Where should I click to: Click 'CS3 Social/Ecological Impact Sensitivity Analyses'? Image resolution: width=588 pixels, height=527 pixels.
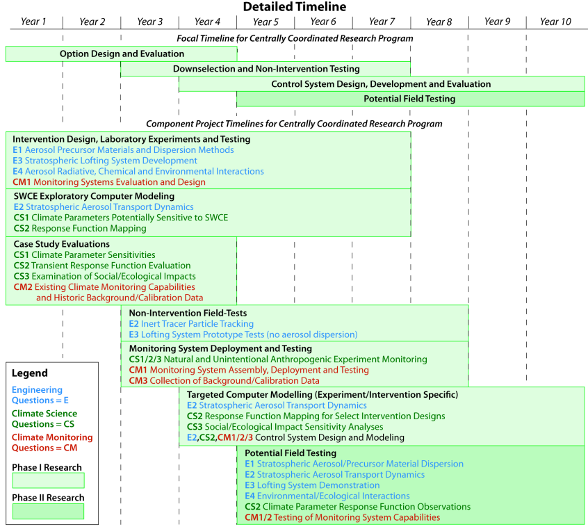pos(285,427)
